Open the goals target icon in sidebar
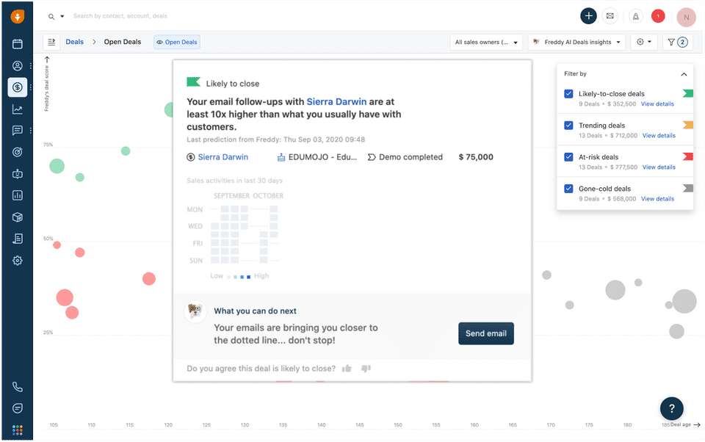This screenshot has height=442, width=705. (17, 152)
